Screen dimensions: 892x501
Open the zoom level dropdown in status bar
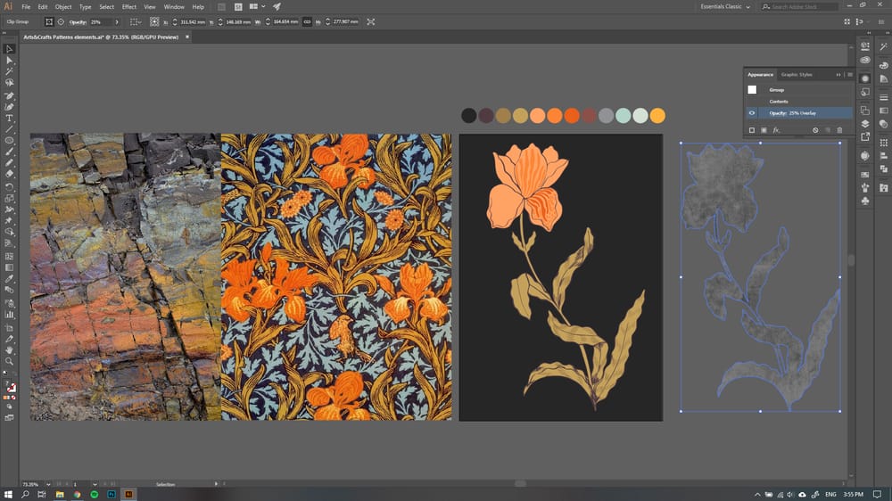pos(48,485)
